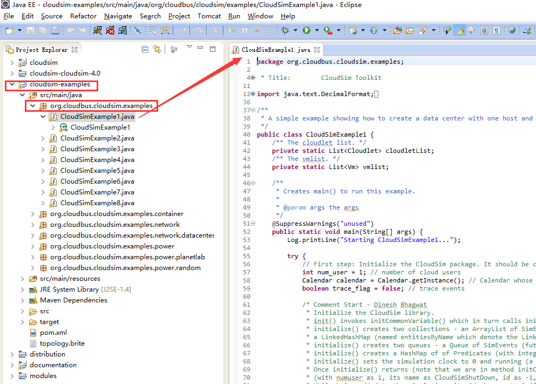
Task: Open the Tomcat menu
Action: coord(209,16)
